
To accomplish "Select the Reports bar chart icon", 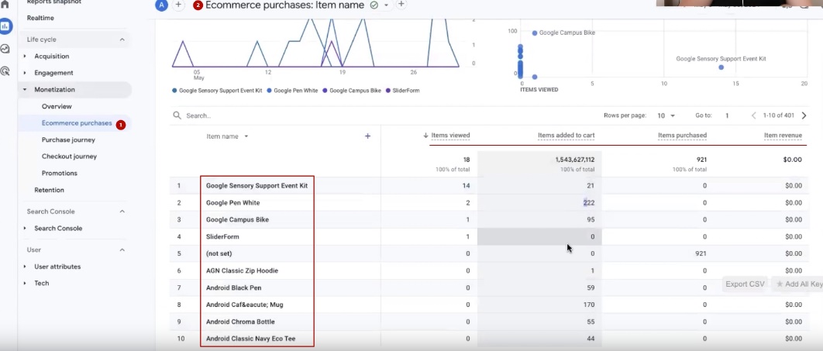I will (6, 26).
